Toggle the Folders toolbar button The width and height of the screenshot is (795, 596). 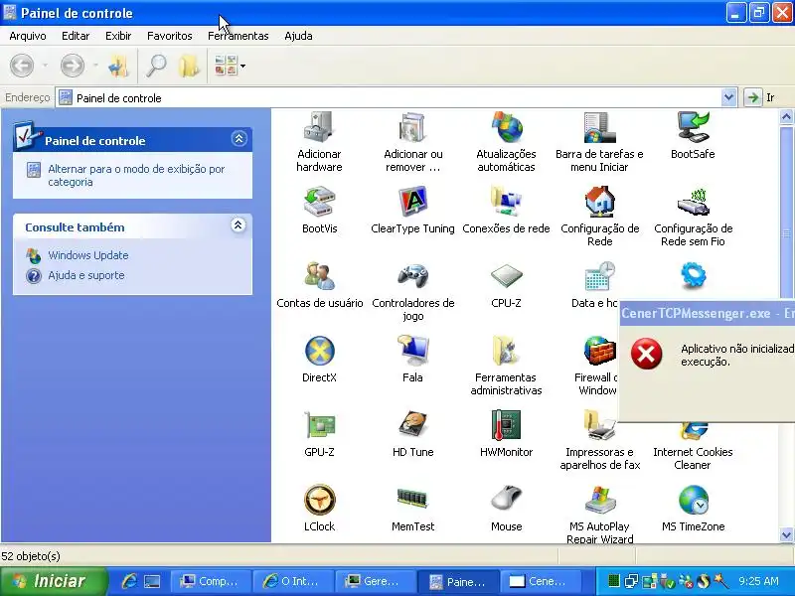[x=189, y=66]
